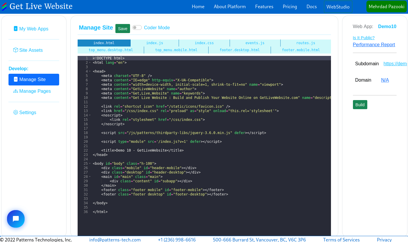
Task: Click the download icon beside My Web Apps
Action: click(x=16, y=28)
